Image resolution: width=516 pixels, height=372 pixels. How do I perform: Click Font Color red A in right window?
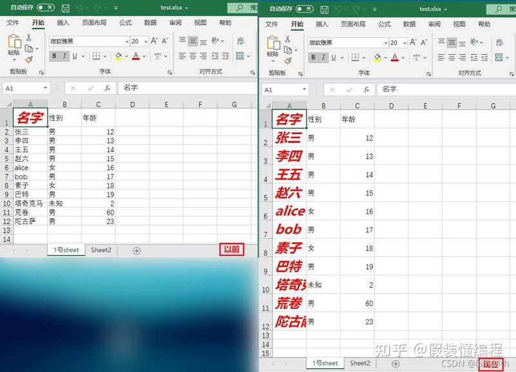(395, 57)
